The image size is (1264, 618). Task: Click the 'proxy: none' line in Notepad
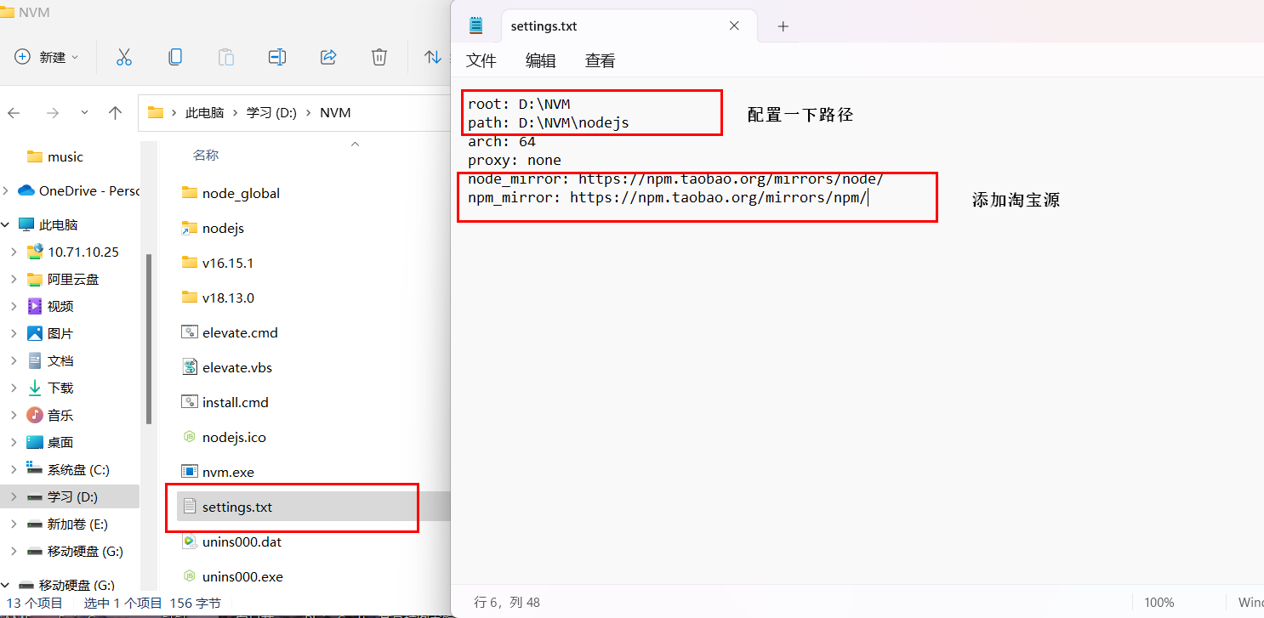[515, 160]
